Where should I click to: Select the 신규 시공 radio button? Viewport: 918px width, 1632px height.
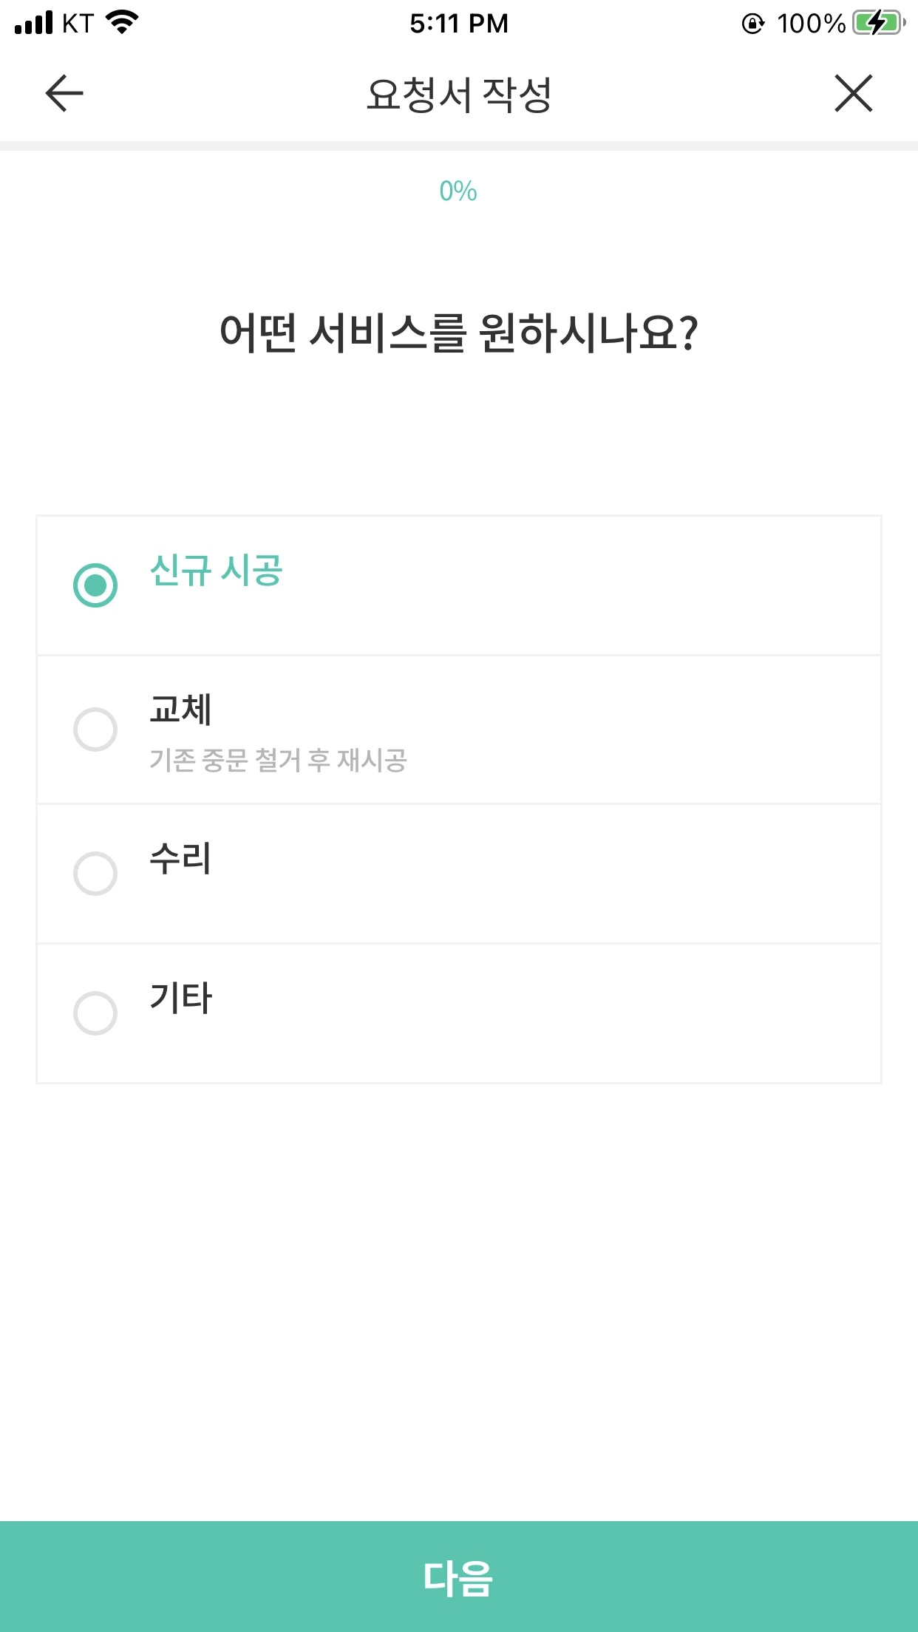click(x=95, y=585)
